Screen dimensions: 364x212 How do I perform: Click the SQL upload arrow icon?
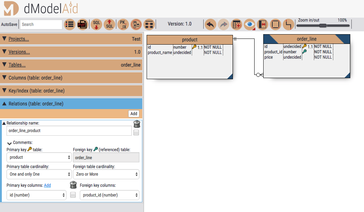point(109,24)
